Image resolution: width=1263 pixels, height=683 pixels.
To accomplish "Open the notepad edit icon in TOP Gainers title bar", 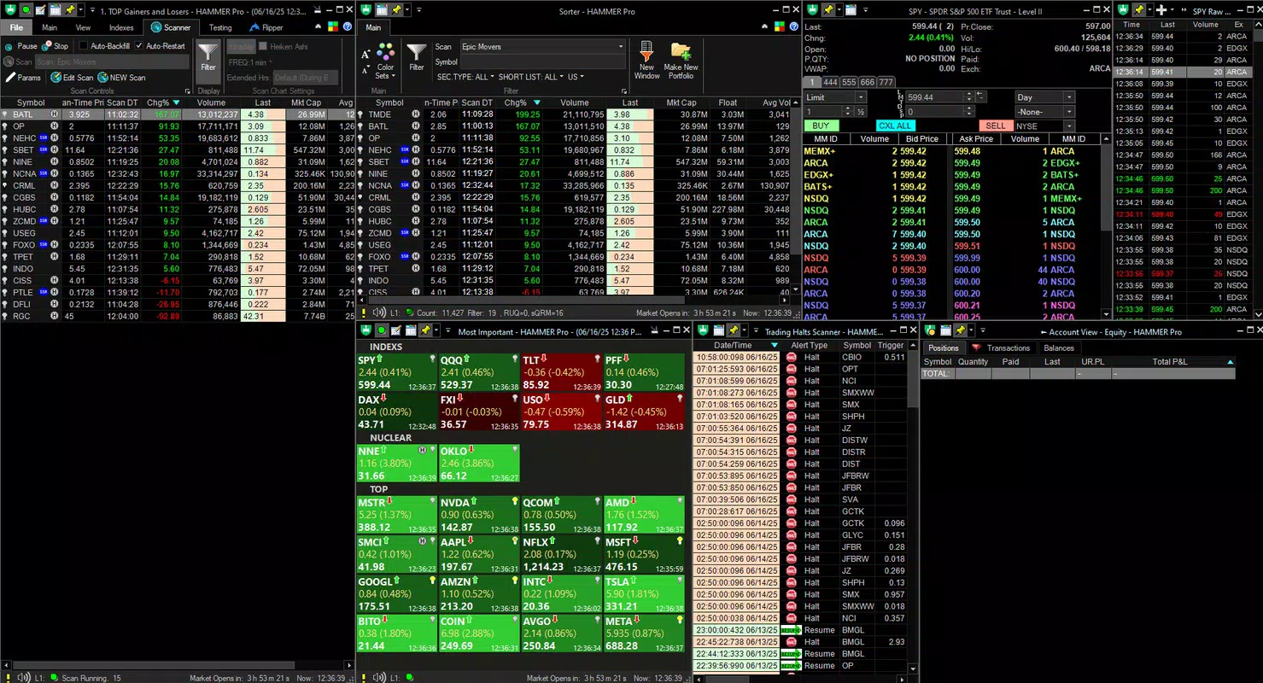I will (40, 10).
